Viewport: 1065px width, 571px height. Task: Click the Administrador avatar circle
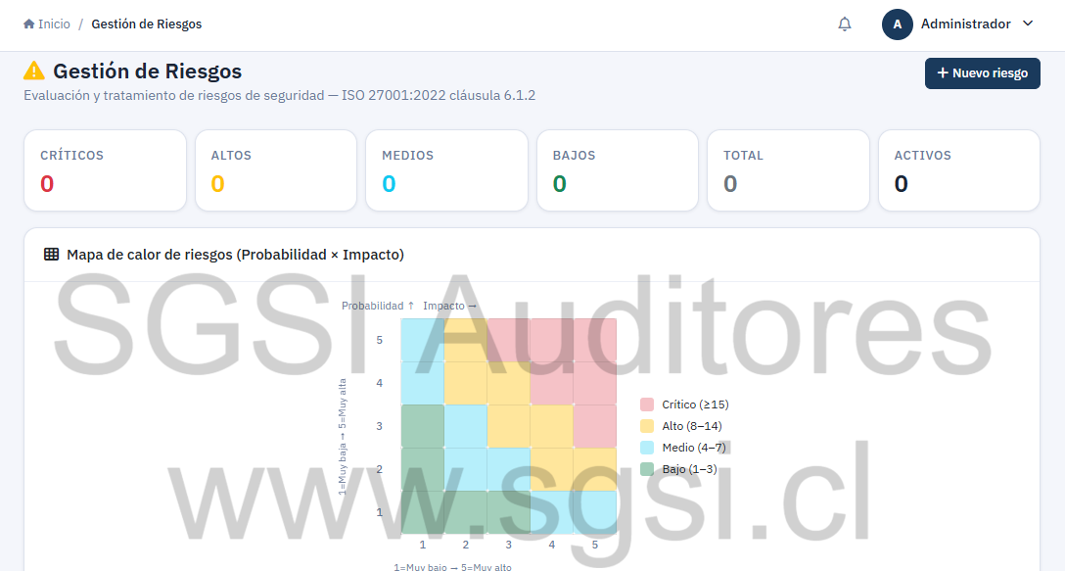click(897, 24)
